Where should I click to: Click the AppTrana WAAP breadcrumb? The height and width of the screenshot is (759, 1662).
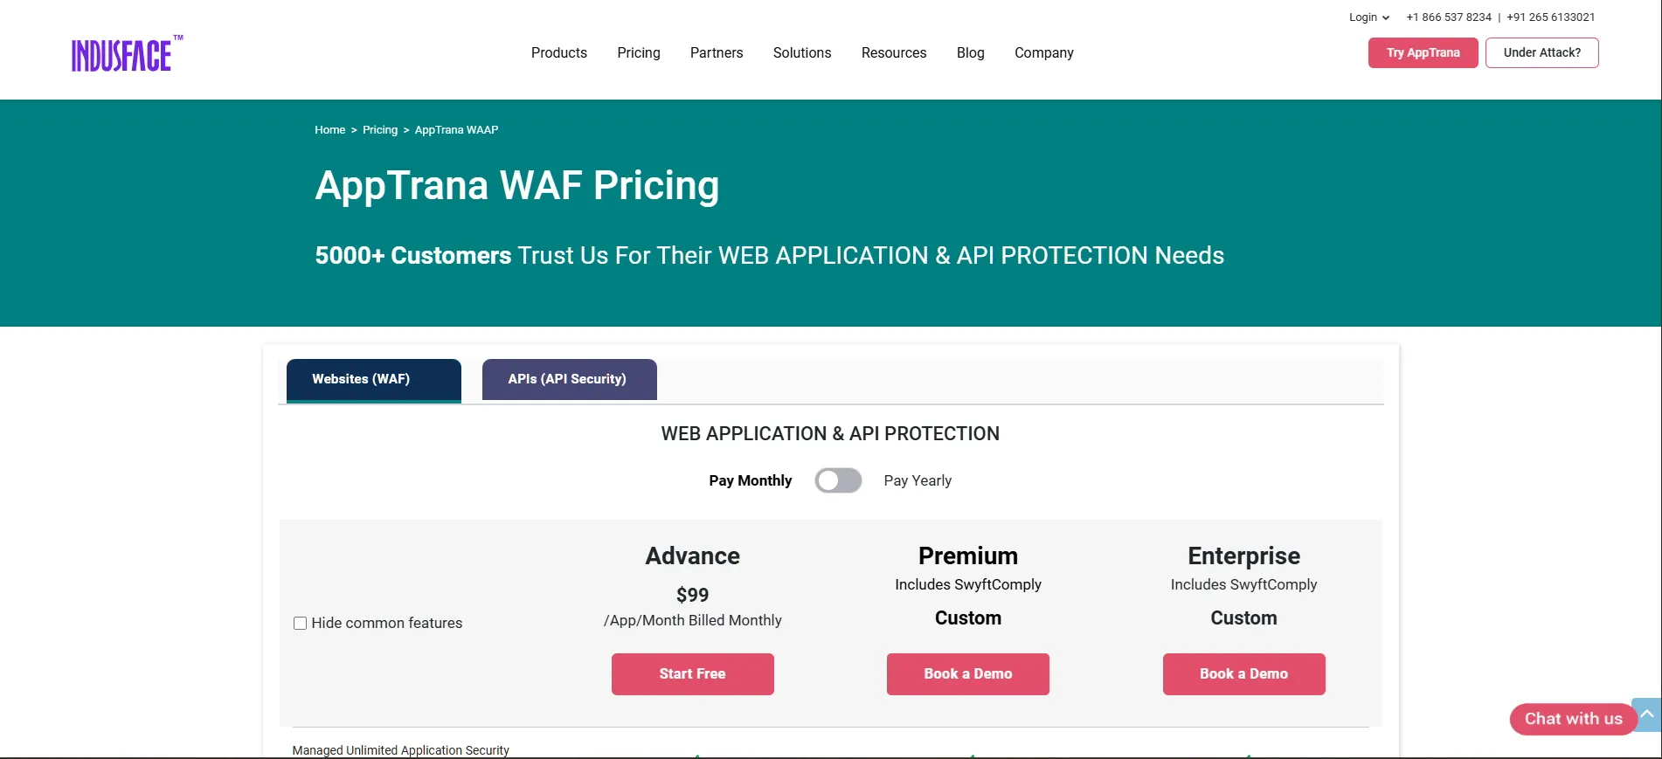coord(457,130)
